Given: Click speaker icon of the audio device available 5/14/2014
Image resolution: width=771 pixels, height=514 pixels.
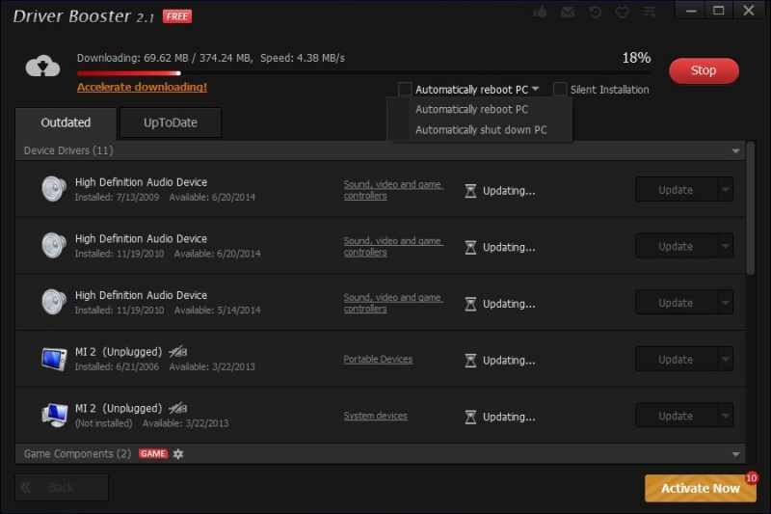Looking at the screenshot, I should pyautogui.click(x=54, y=302).
